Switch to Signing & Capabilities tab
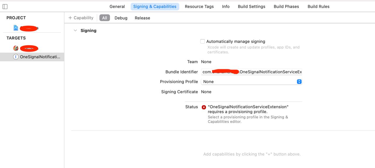Screen dimensions: 375x168 tap(155, 6)
